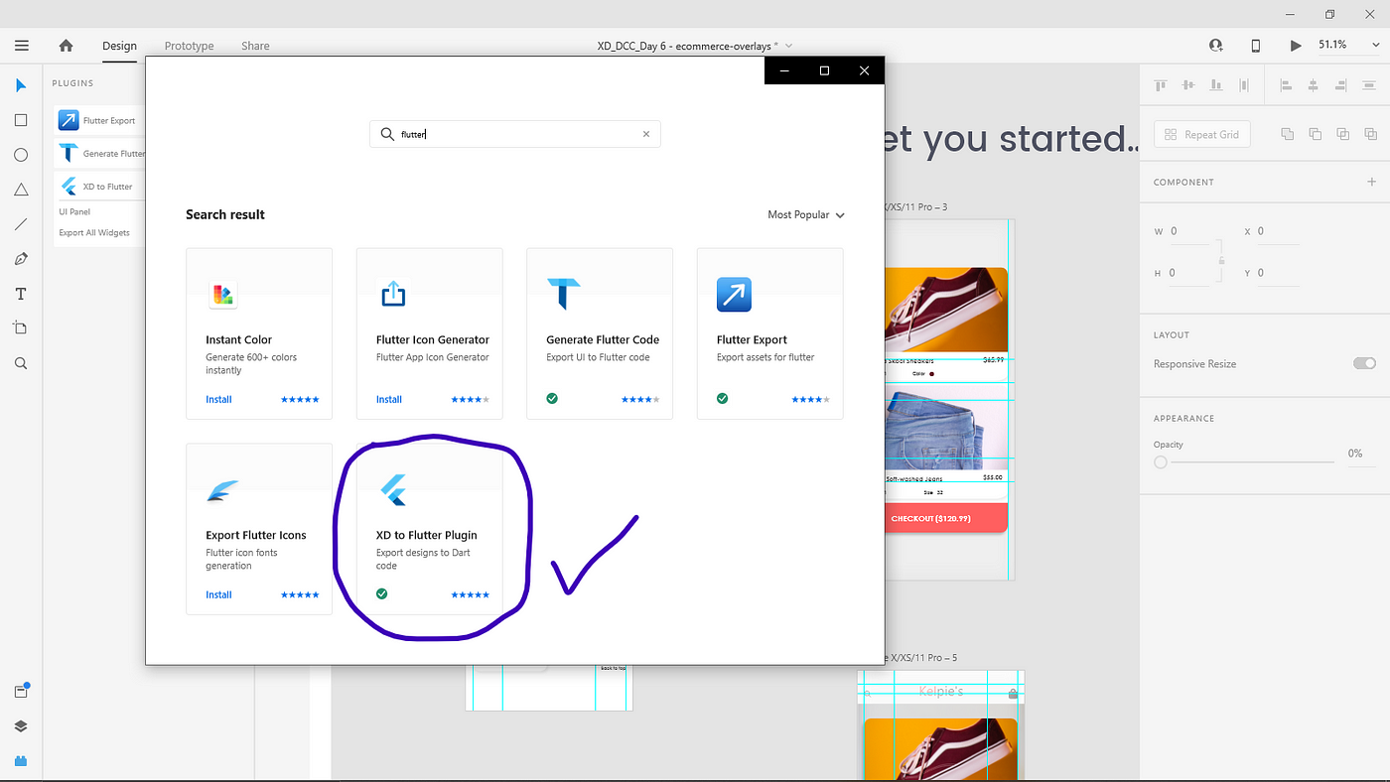Switch to the Share tab
The height and width of the screenshot is (782, 1390).
[255, 46]
